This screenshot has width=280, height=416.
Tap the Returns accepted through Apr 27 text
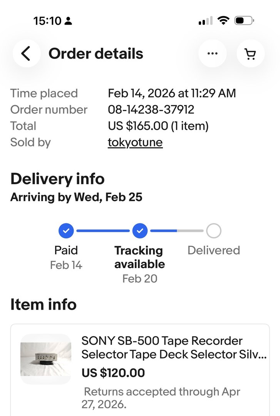pos(162,398)
